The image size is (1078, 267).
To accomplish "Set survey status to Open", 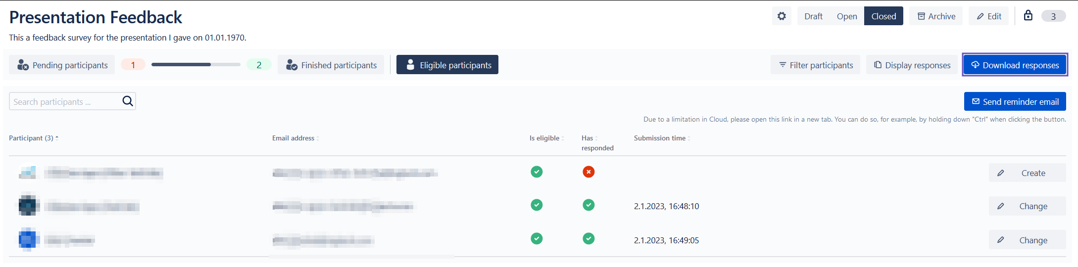I will (847, 16).
